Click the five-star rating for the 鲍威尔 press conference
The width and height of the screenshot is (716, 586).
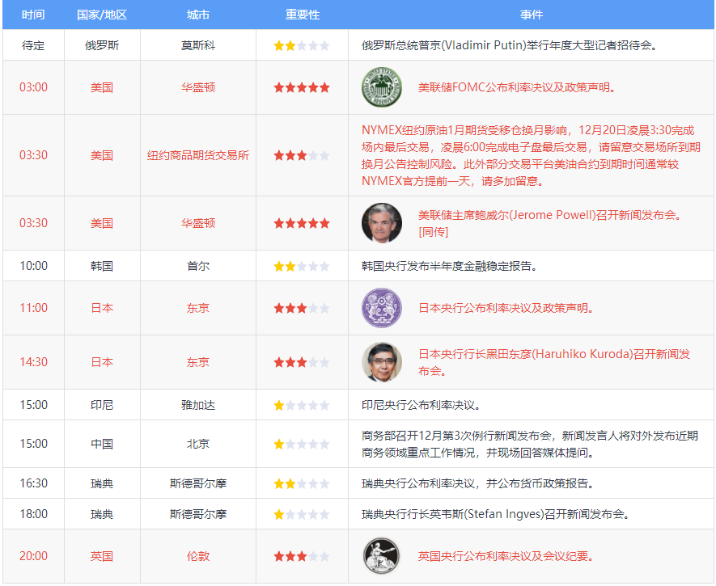click(302, 223)
